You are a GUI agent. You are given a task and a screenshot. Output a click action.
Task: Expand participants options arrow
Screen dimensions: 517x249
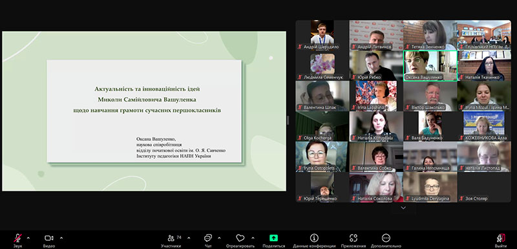(189, 238)
